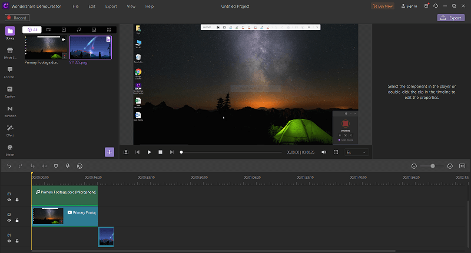Click Sign In
The width and height of the screenshot is (471, 253).
409,6
